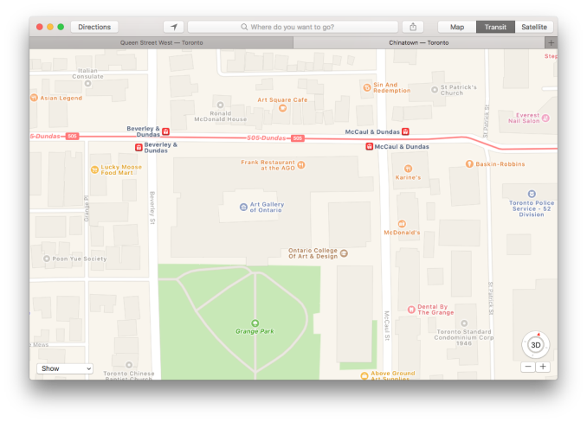Select northern McCaul & Dundas transit stop icon
587x422 pixels.
(405, 131)
